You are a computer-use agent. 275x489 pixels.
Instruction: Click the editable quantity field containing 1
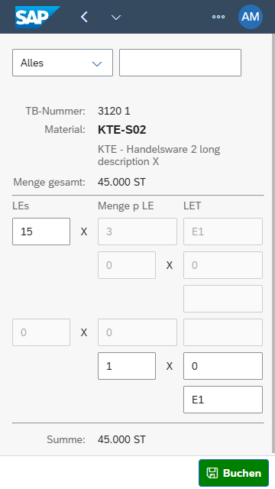(127, 366)
